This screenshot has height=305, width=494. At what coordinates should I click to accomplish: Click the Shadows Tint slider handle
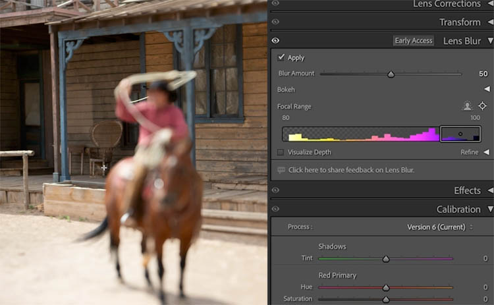pos(385,259)
